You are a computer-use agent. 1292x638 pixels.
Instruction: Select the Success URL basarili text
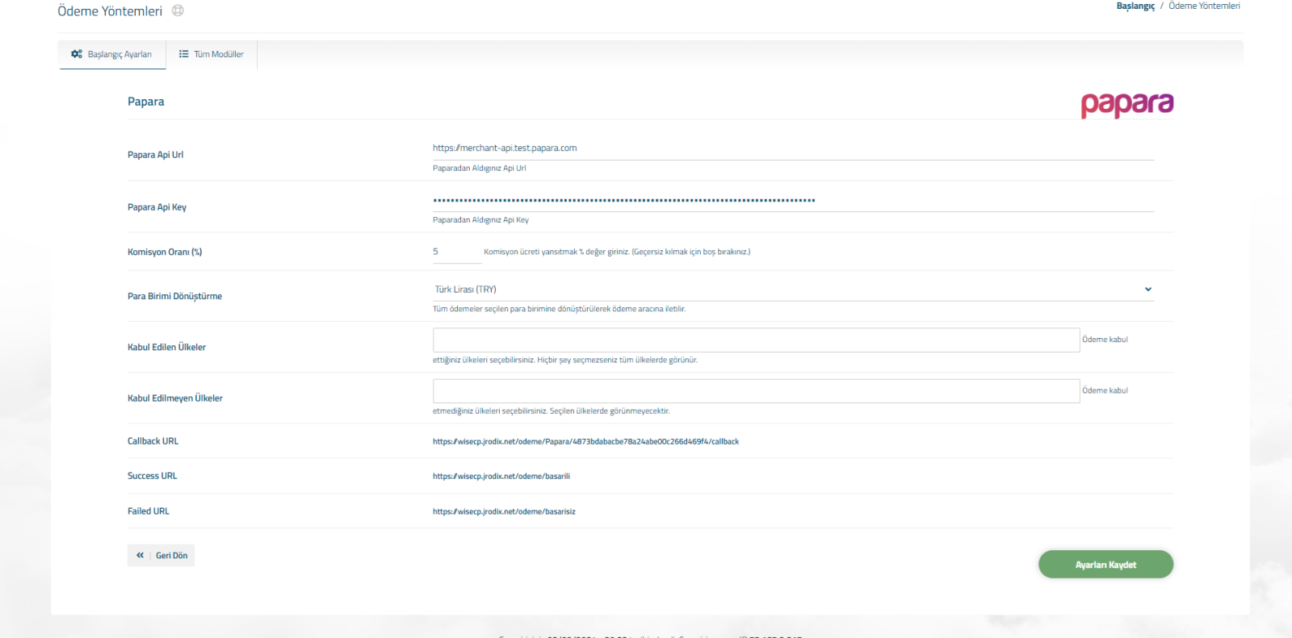click(501, 476)
